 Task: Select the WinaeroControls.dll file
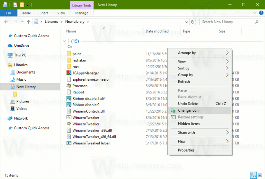[x=86, y=111]
